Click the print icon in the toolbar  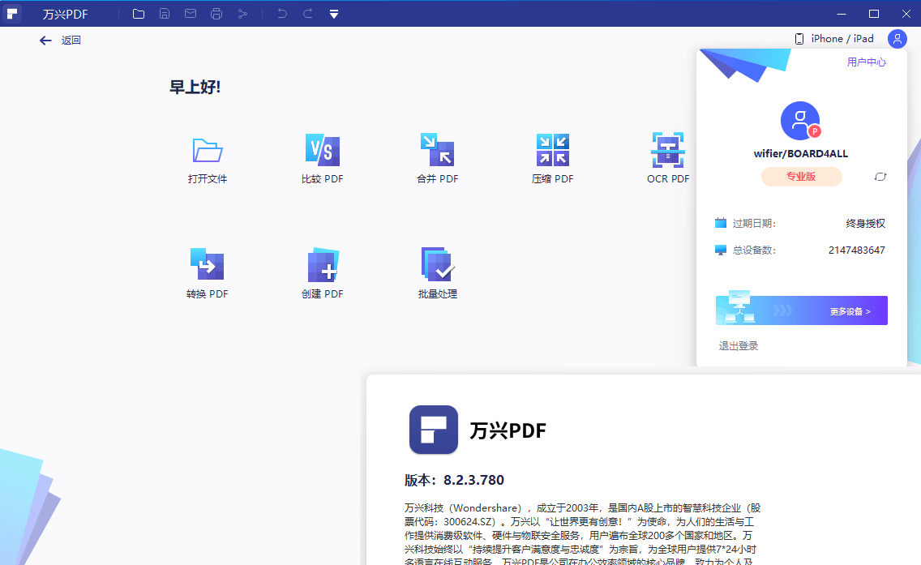[x=216, y=13]
